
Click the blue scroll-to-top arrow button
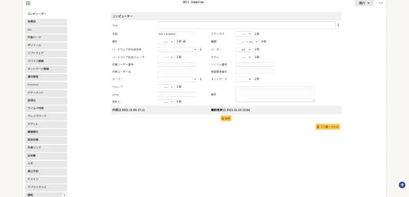tap(402, 185)
